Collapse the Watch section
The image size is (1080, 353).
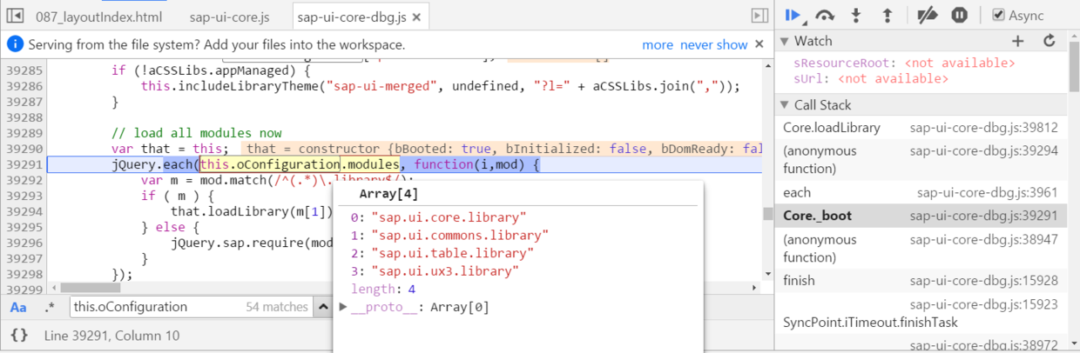pyautogui.click(x=783, y=41)
